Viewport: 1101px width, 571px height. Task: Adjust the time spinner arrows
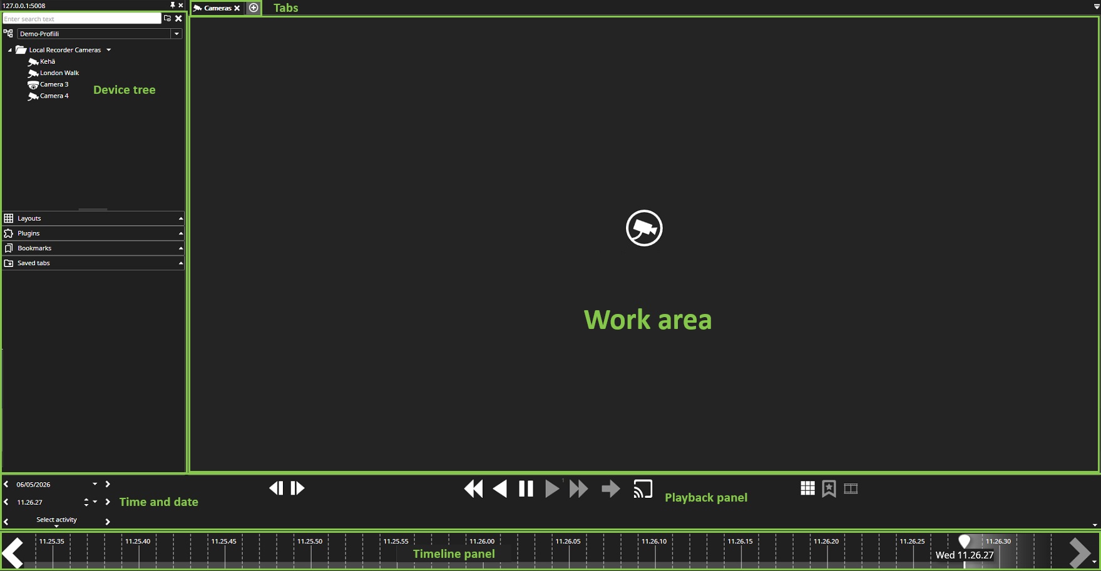(x=86, y=502)
